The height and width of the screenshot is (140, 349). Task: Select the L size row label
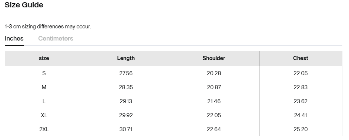44,101
